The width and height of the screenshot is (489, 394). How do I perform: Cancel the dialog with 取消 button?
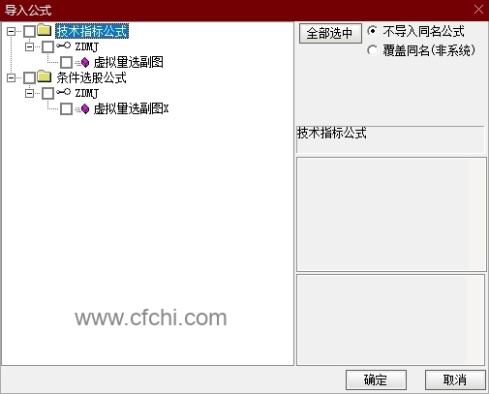(x=455, y=379)
